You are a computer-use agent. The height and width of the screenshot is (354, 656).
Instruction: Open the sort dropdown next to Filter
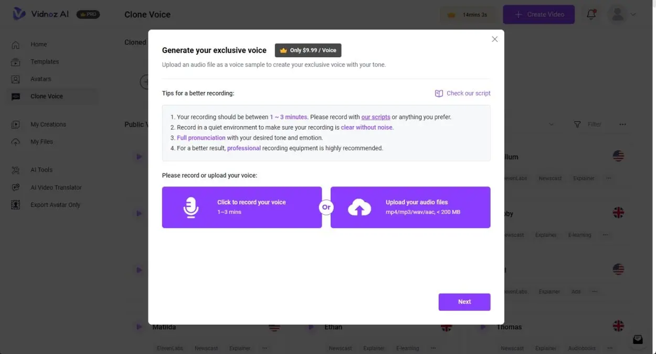[x=551, y=124]
